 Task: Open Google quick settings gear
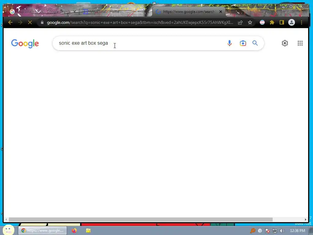(x=285, y=43)
